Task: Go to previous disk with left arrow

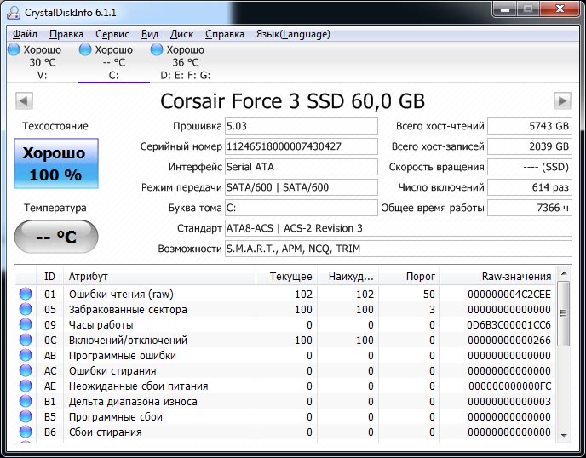Action: tap(23, 101)
